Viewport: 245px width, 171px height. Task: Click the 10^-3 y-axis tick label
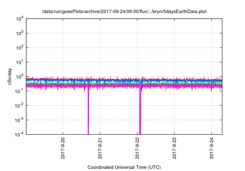pyautogui.click(x=20, y=120)
